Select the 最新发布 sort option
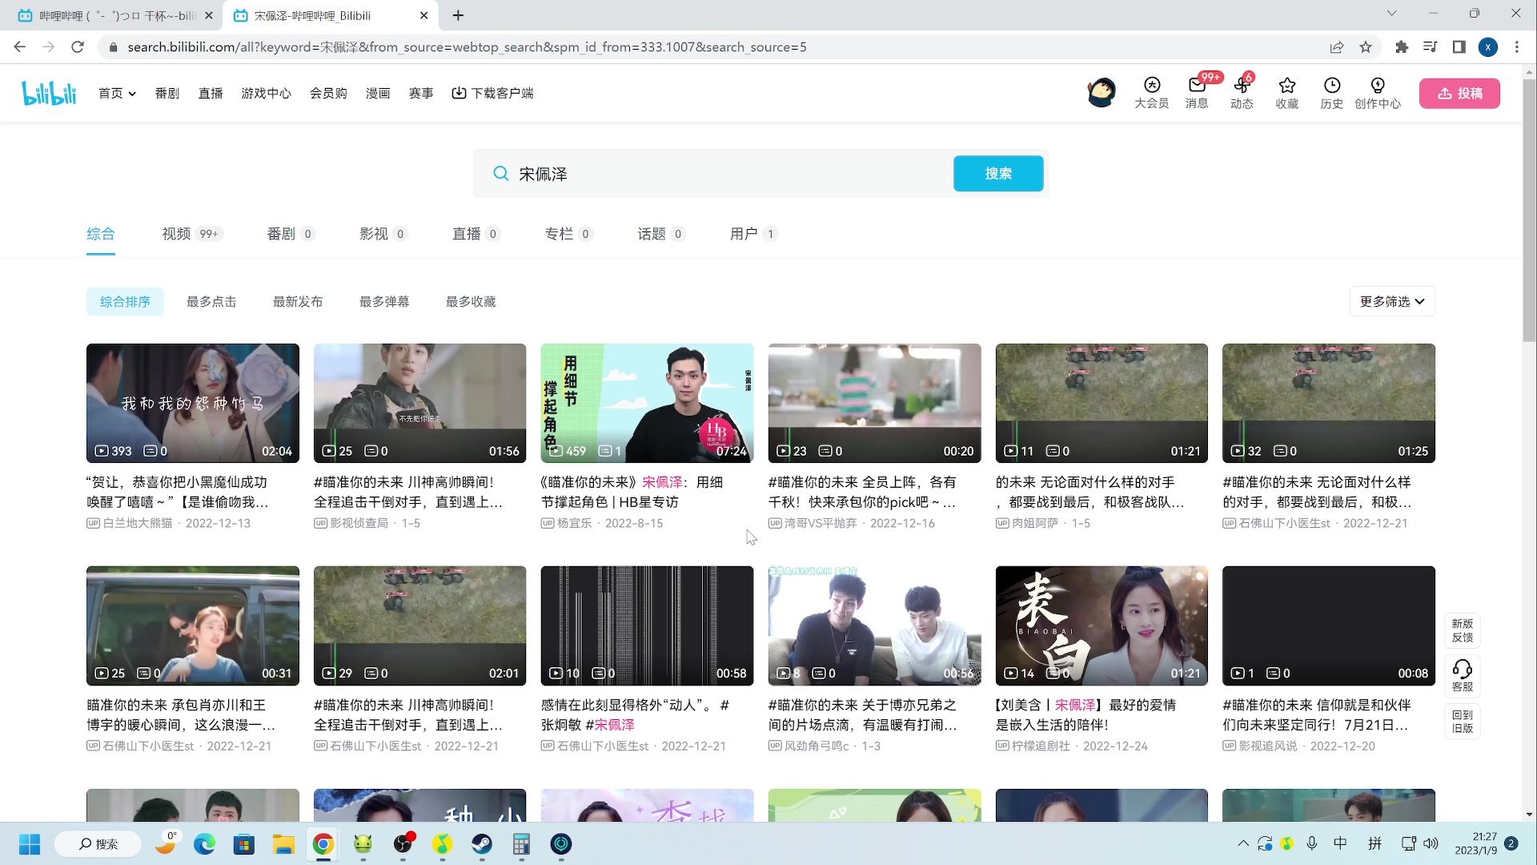The height and width of the screenshot is (865, 1537). click(x=298, y=301)
